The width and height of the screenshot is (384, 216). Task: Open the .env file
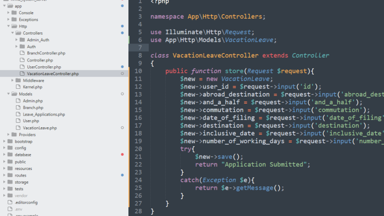[18, 209]
